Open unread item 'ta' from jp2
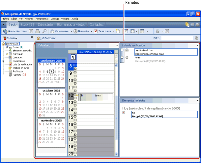The image size is (201, 163). coord(164,115)
